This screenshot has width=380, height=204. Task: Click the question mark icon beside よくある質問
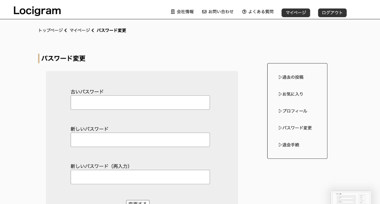244,12
